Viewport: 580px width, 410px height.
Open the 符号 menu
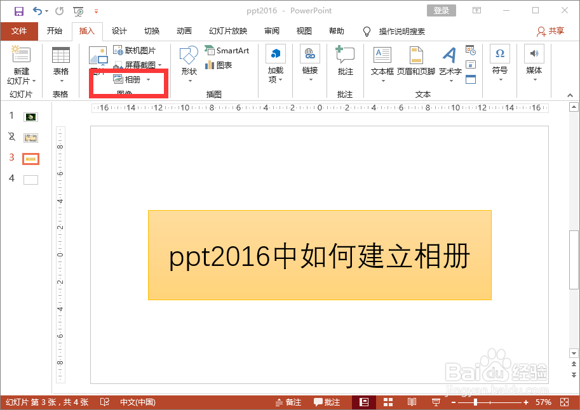point(500,63)
